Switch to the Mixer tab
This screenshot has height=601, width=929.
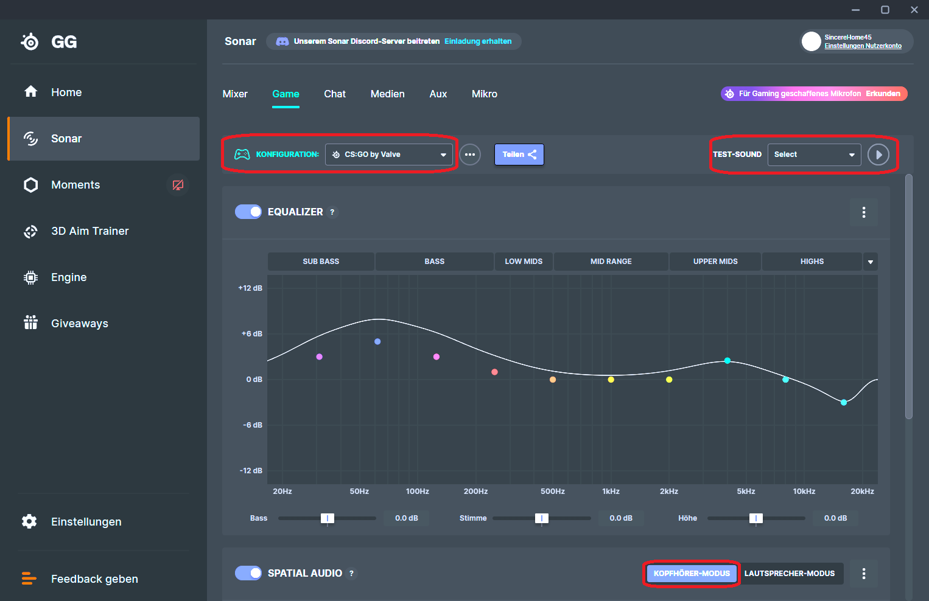tap(235, 94)
